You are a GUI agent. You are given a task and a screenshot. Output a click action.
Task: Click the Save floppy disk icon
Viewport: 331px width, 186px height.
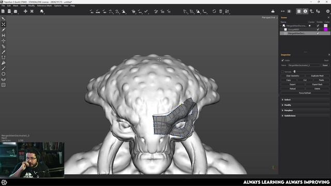(x=9, y=11)
